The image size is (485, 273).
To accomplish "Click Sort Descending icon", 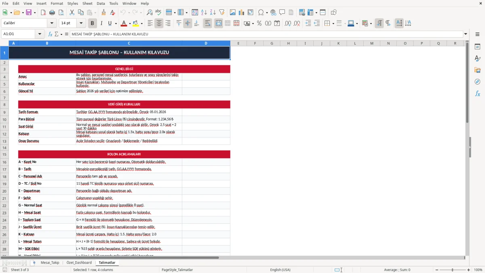I will tap(213, 13).
